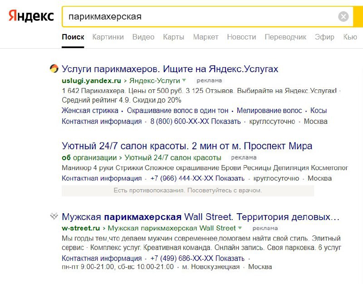
Task: Click круглосуточно in the салон красоты contact line
Action: pos(276,178)
